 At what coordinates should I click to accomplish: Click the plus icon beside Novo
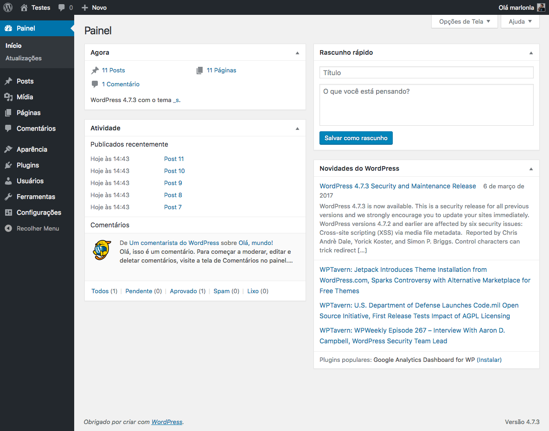[85, 7]
